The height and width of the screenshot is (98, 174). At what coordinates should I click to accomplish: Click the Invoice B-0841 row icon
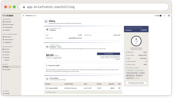(x=46, y=88)
